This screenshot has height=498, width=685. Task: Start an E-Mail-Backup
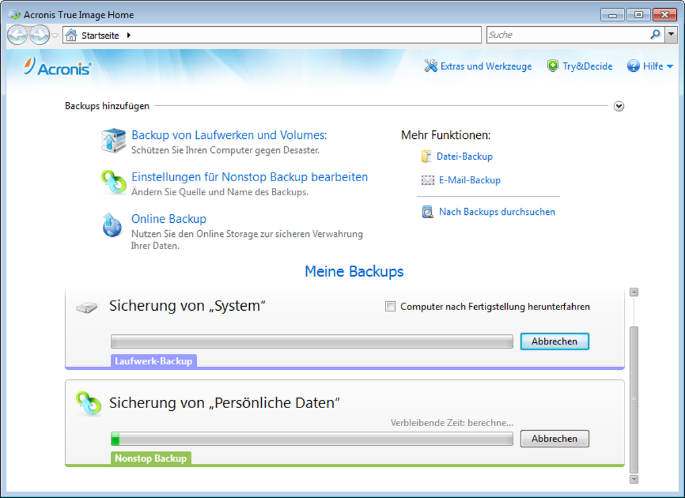click(469, 181)
